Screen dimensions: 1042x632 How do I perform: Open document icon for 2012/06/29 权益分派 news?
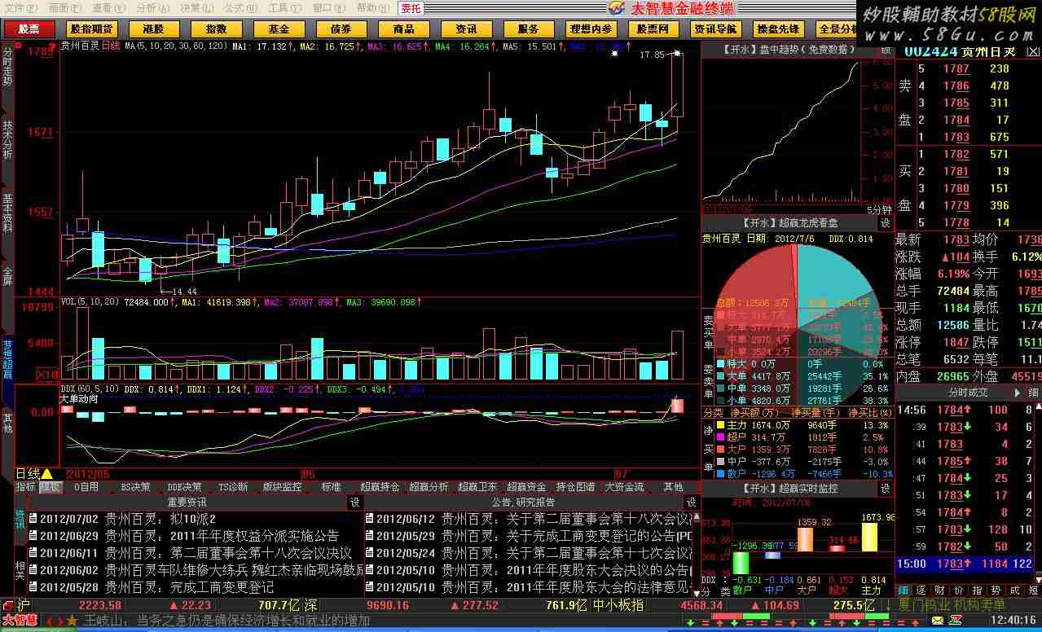pyautogui.click(x=33, y=536)
